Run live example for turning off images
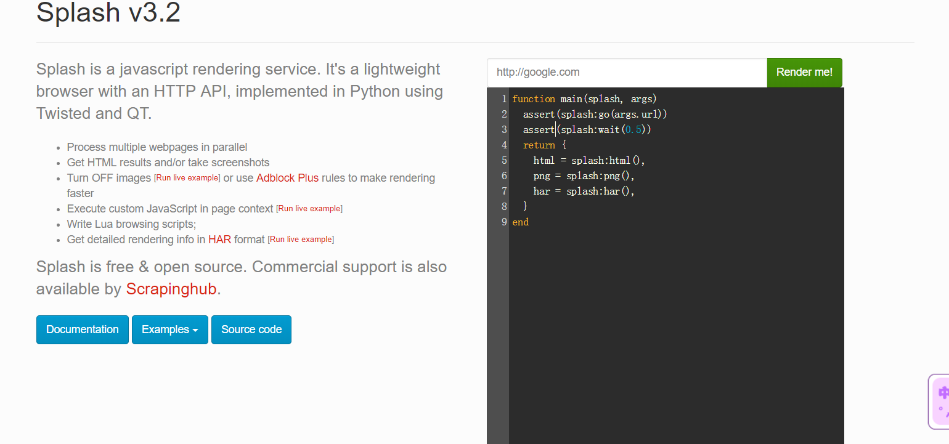Image resolution: width=949 pixels, height=444 pixels. pyautogui.click(x=187, y=178)
